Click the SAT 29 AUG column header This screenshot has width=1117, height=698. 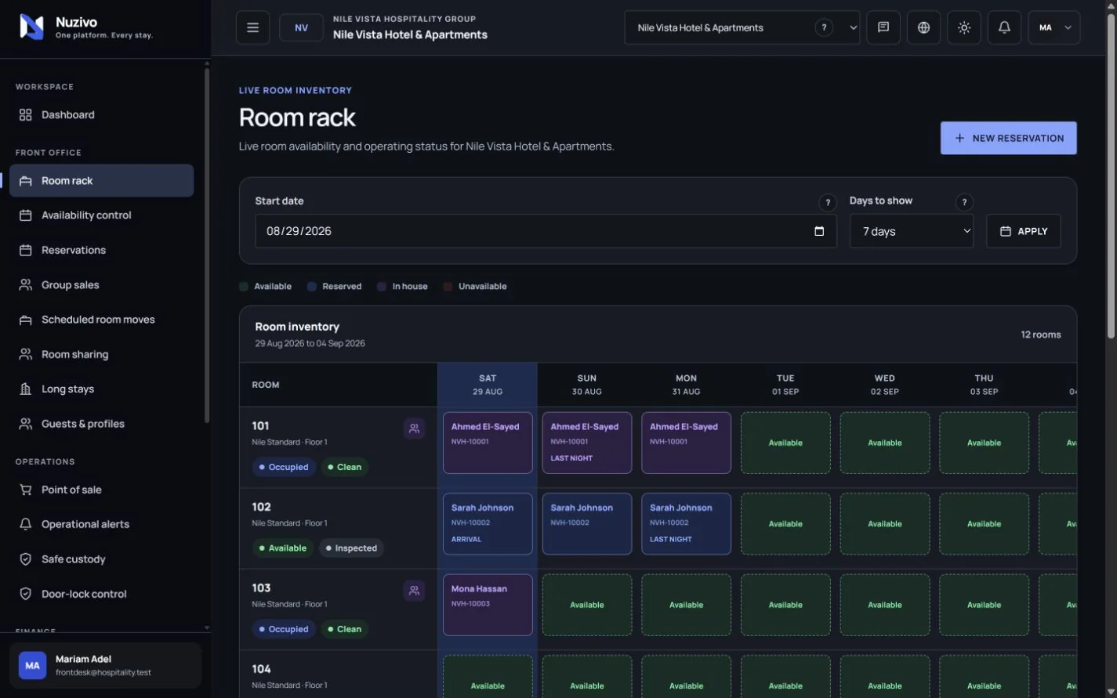488,385
